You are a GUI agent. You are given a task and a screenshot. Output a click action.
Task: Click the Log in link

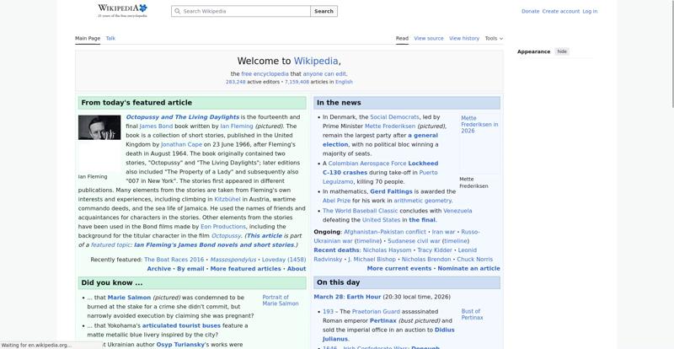[x=590, y=12]
